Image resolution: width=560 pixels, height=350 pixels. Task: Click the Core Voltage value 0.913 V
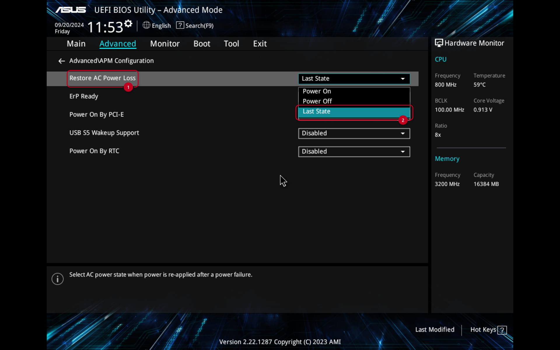(483, 110)
